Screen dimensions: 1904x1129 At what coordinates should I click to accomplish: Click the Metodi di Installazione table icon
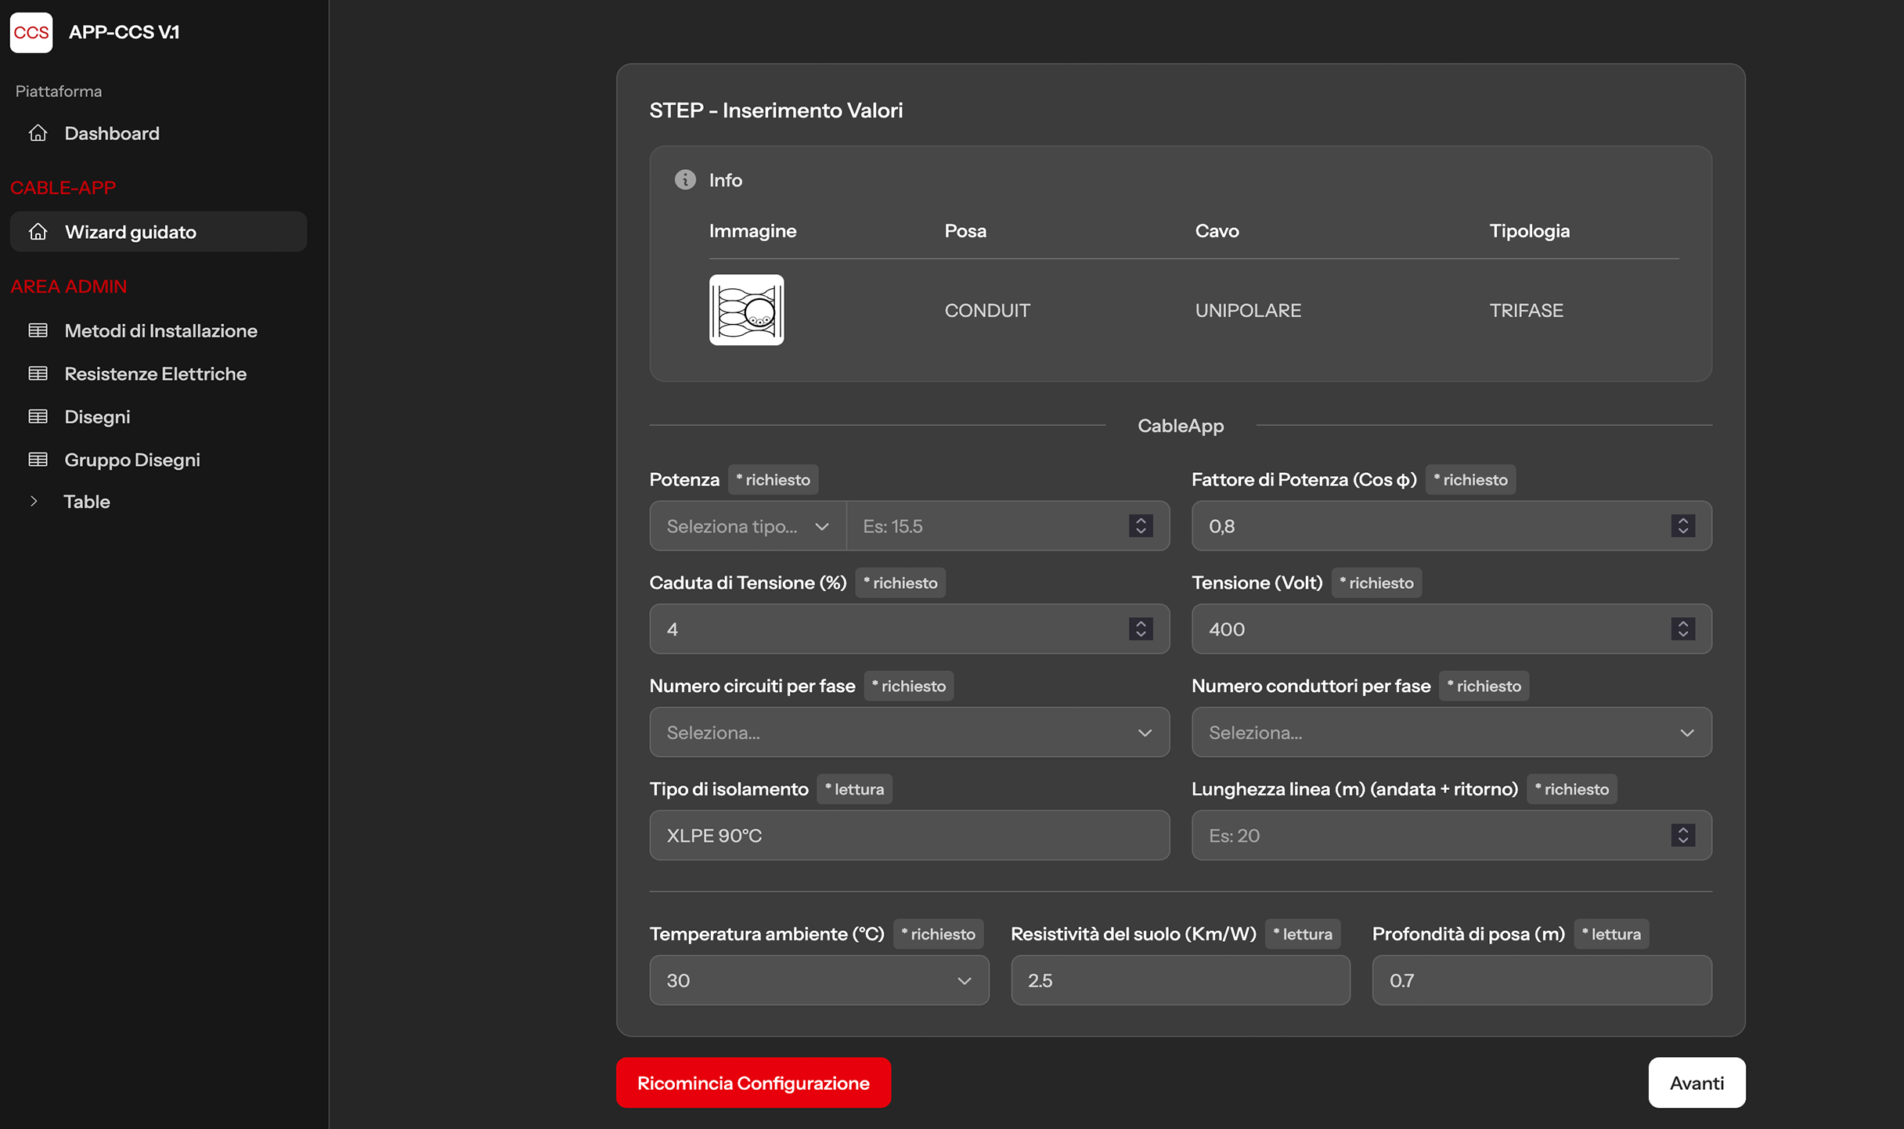38,330
